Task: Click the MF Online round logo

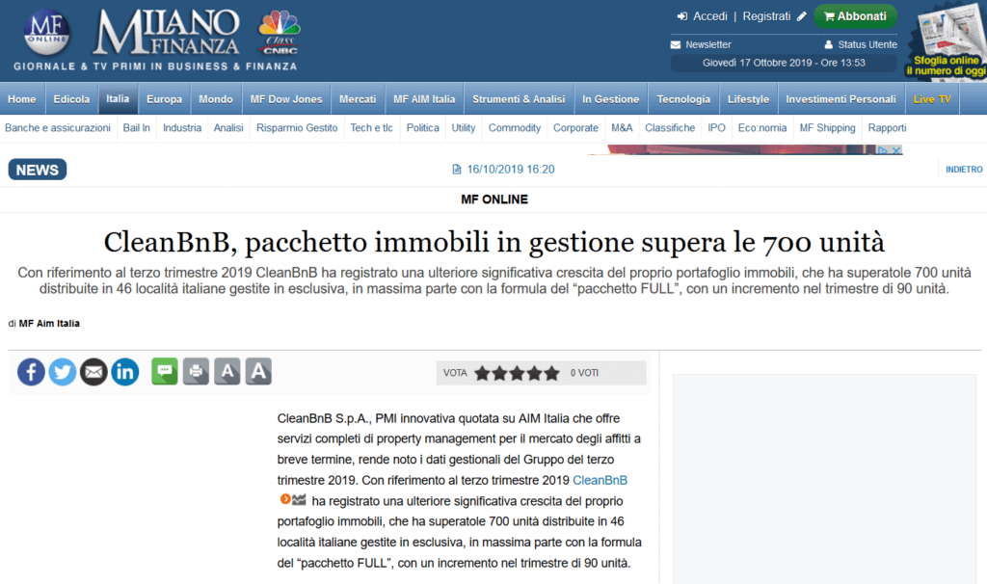Action: click(x=47, y=32)
